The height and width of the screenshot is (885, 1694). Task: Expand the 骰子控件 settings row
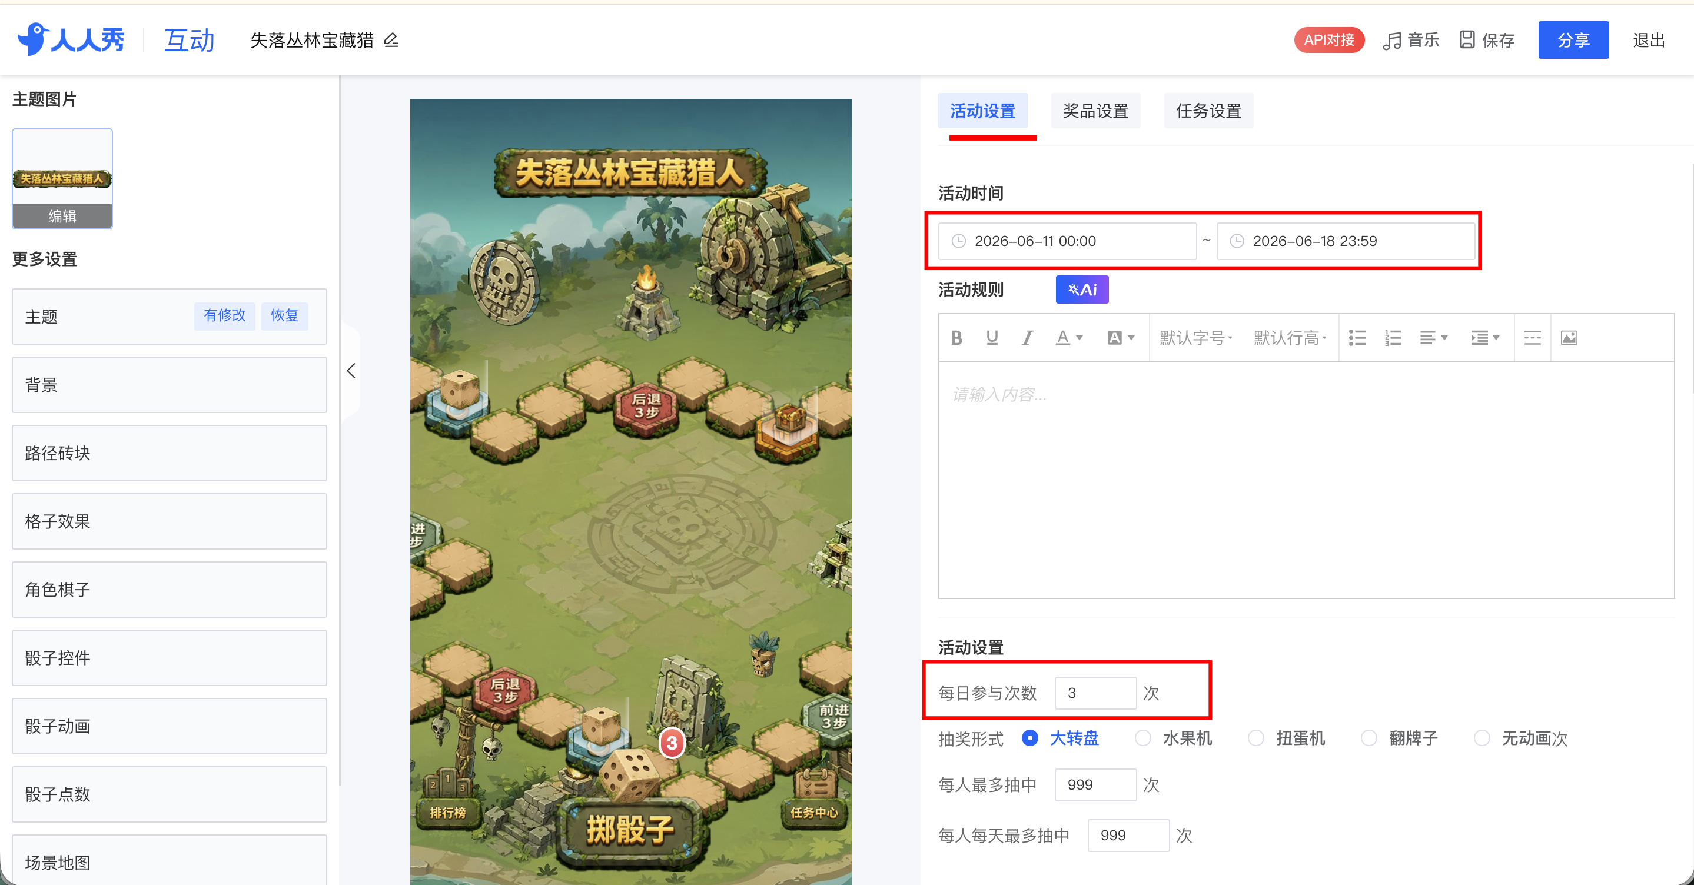click(x=170, y=658)
